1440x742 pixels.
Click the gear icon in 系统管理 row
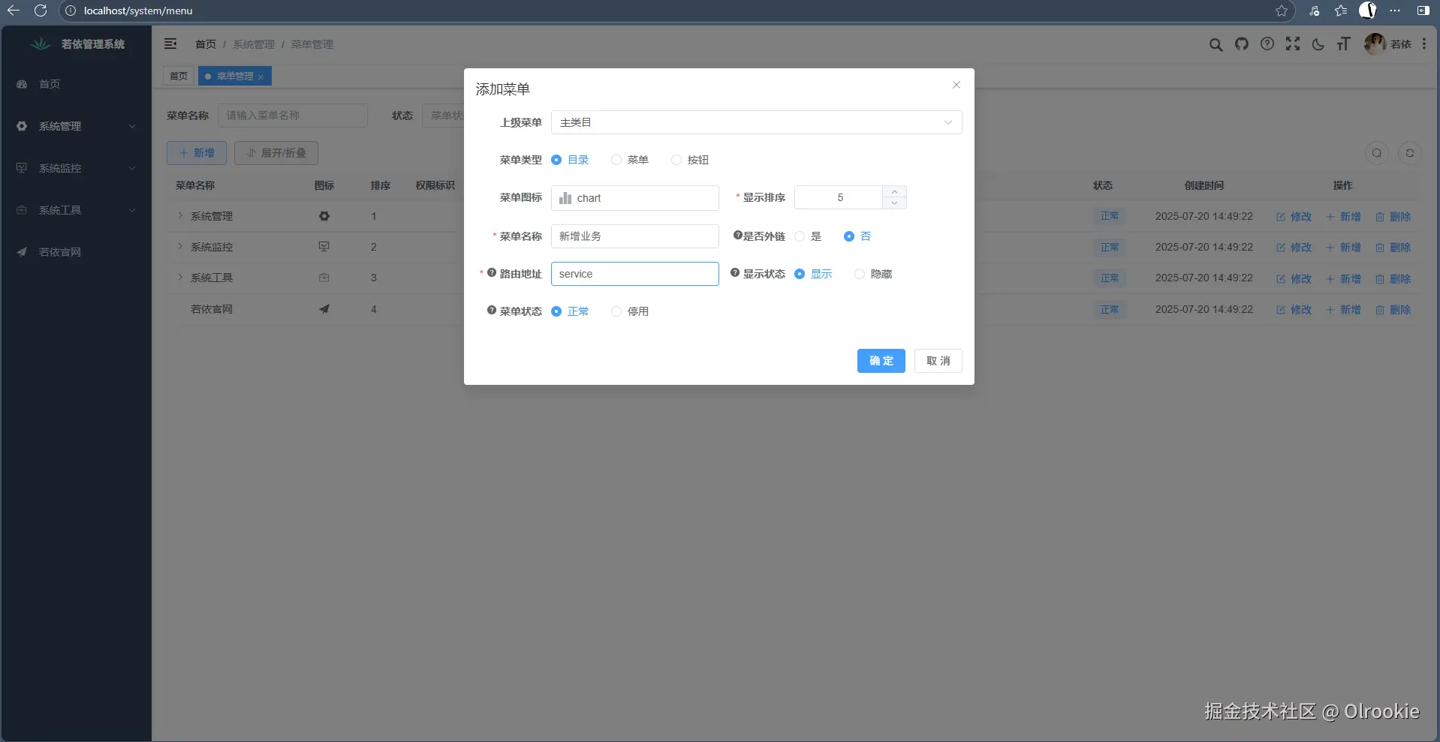click(324, 216)
